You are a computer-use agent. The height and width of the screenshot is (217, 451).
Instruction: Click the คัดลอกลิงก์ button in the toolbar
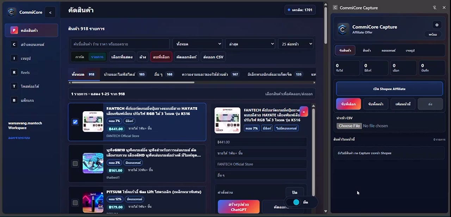[186, 57]
